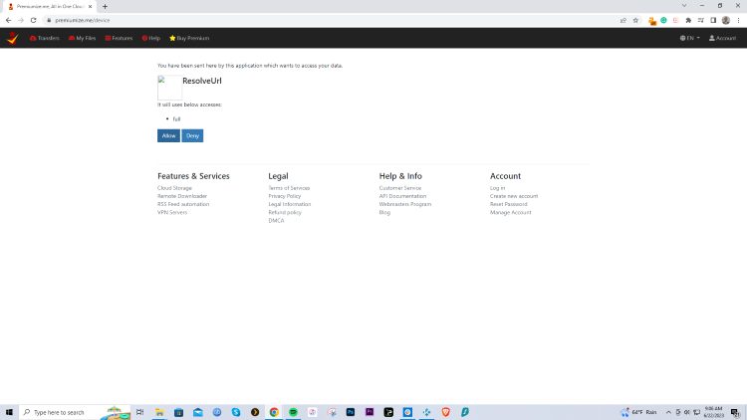Open the Features navbar item
The width and height of the screenshot is (747, 420).
click(x=119, y=38)
